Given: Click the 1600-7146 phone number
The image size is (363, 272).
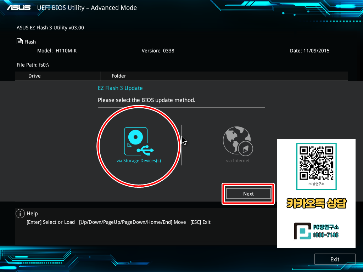Looking at the screenshot, I should coord(325,235).
